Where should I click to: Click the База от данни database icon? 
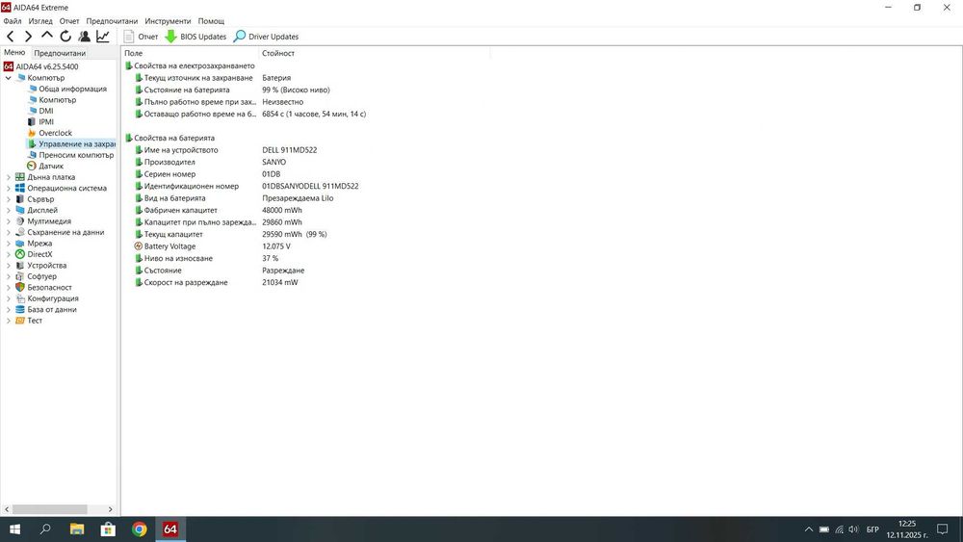coord(20,310)
